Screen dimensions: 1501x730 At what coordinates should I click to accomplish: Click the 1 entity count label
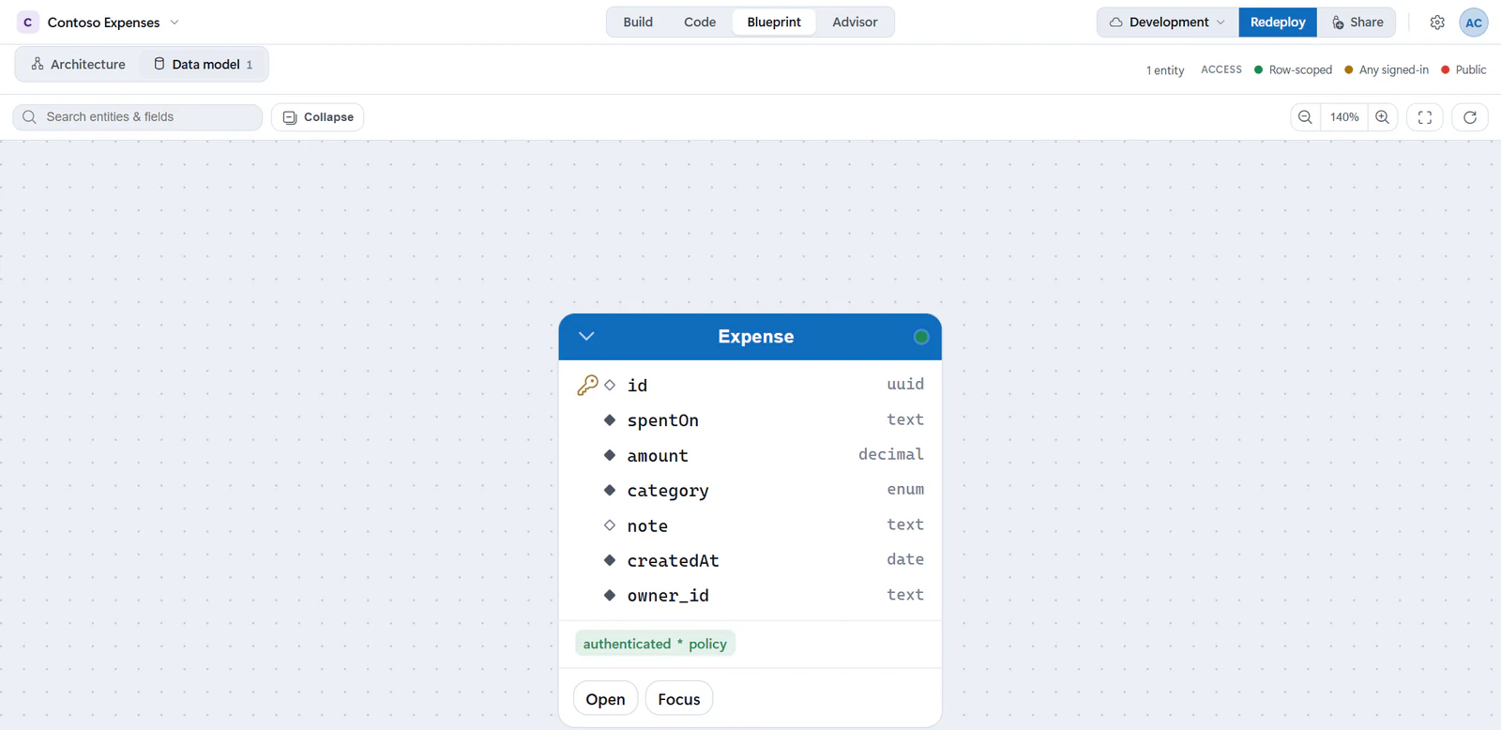point(1165,70)
